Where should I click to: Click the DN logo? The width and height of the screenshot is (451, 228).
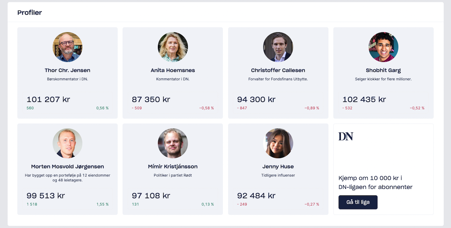tap(344, 136)
